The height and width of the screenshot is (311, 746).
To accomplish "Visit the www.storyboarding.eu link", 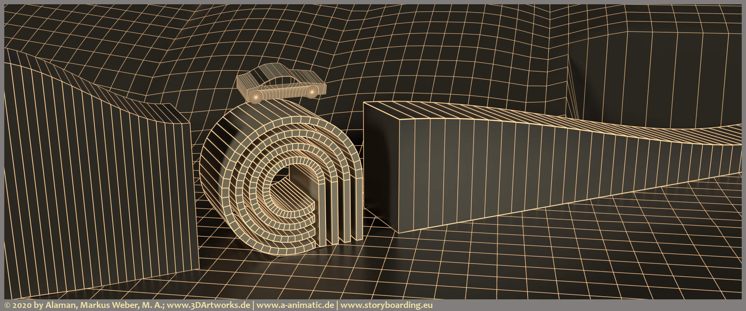I will [x=386, y=305].
